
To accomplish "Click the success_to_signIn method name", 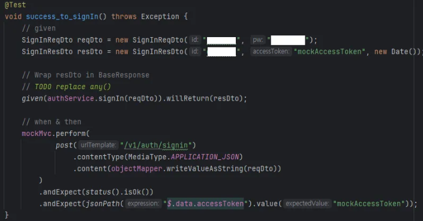I will point(62,17).
